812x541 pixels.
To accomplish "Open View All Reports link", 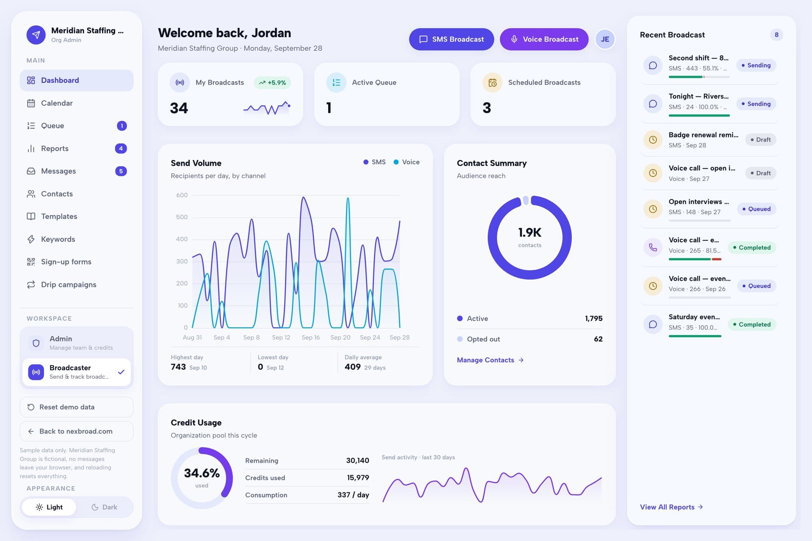I will [671, 507].
